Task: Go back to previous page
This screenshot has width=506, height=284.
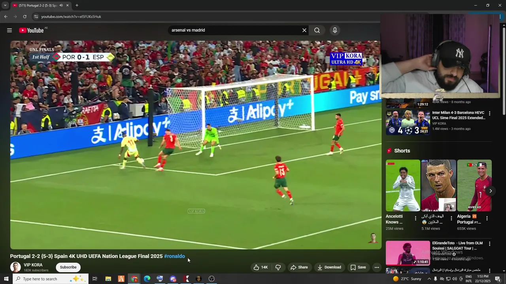Action: tap(6, 17)
